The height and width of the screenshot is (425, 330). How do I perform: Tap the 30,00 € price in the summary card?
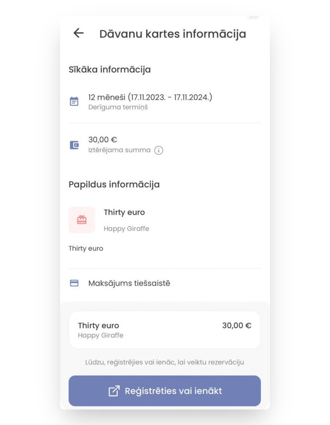pyautogui.click(x=237, y=325)
